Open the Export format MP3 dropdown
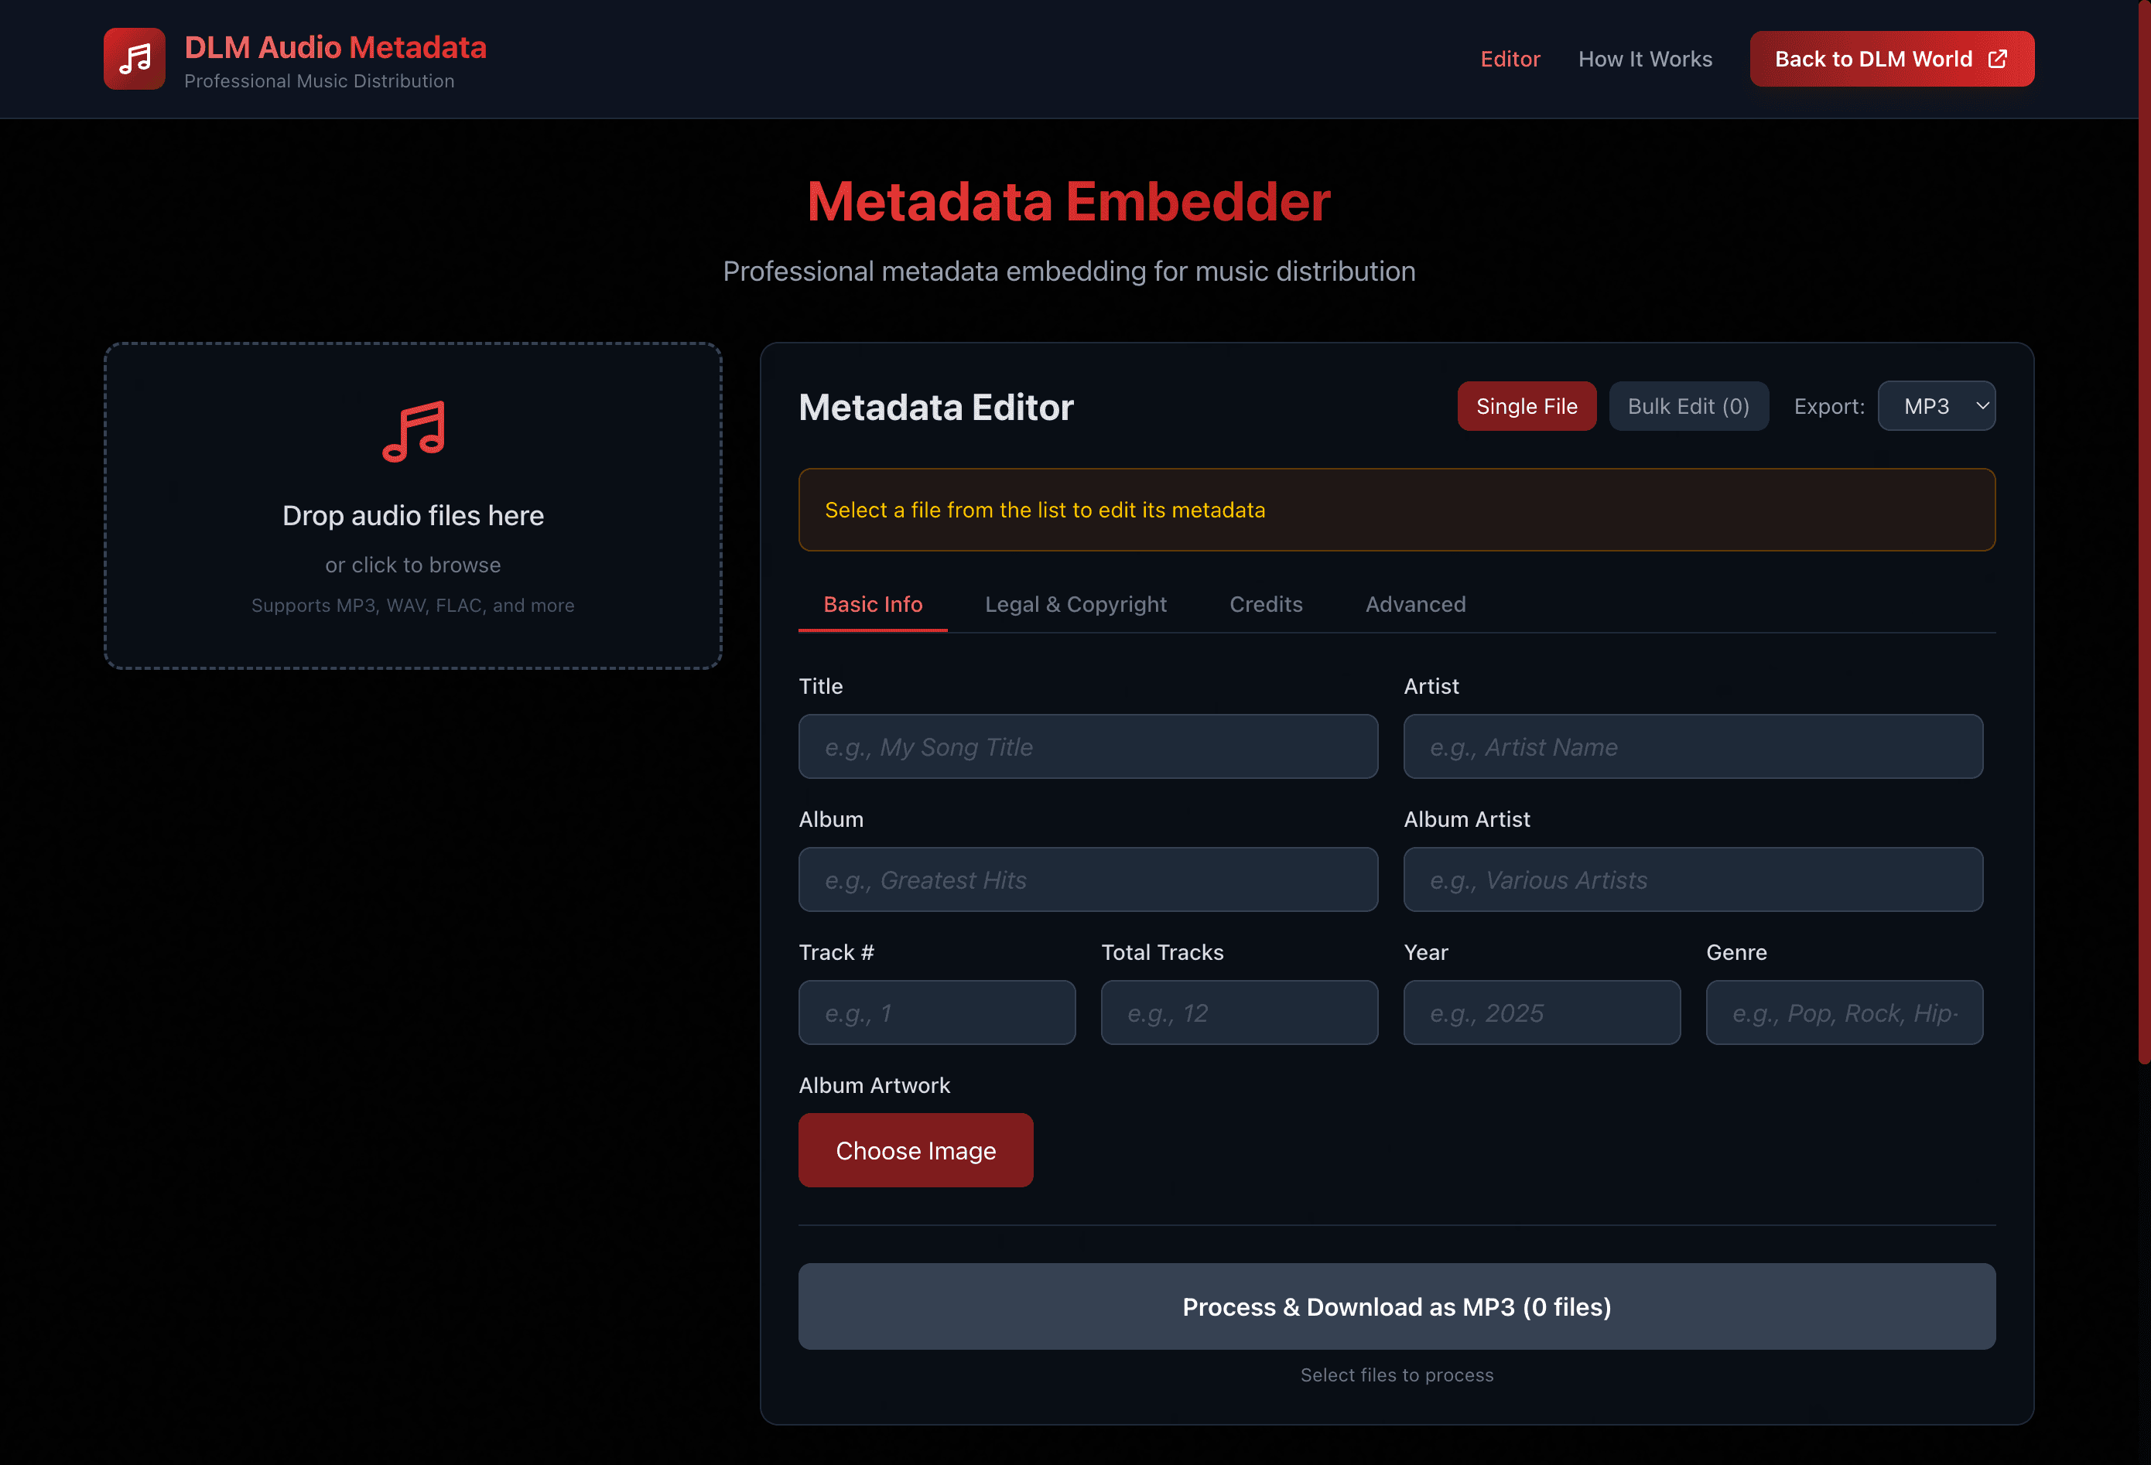Viewport: 2151px width, 1465px height. click(x=1936, y=406)
